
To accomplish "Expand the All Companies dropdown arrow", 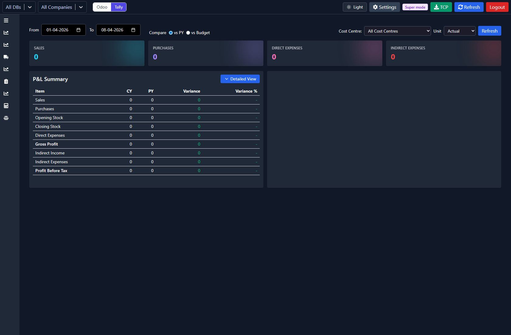I will 81,7.
